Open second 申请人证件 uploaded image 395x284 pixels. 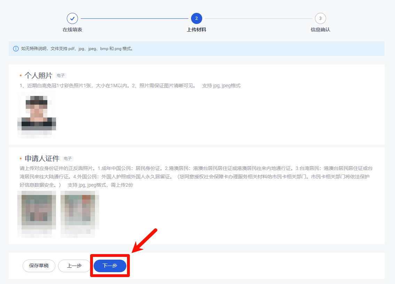tap(80, 214)
